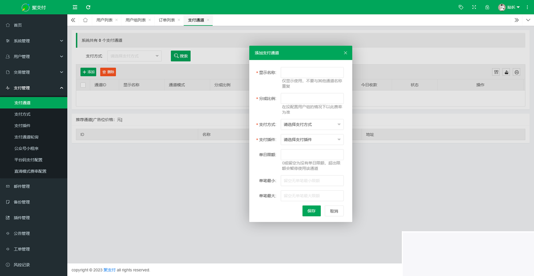Click the export icon above the channel table
The image size is (534, 276).
click(506, 72)
